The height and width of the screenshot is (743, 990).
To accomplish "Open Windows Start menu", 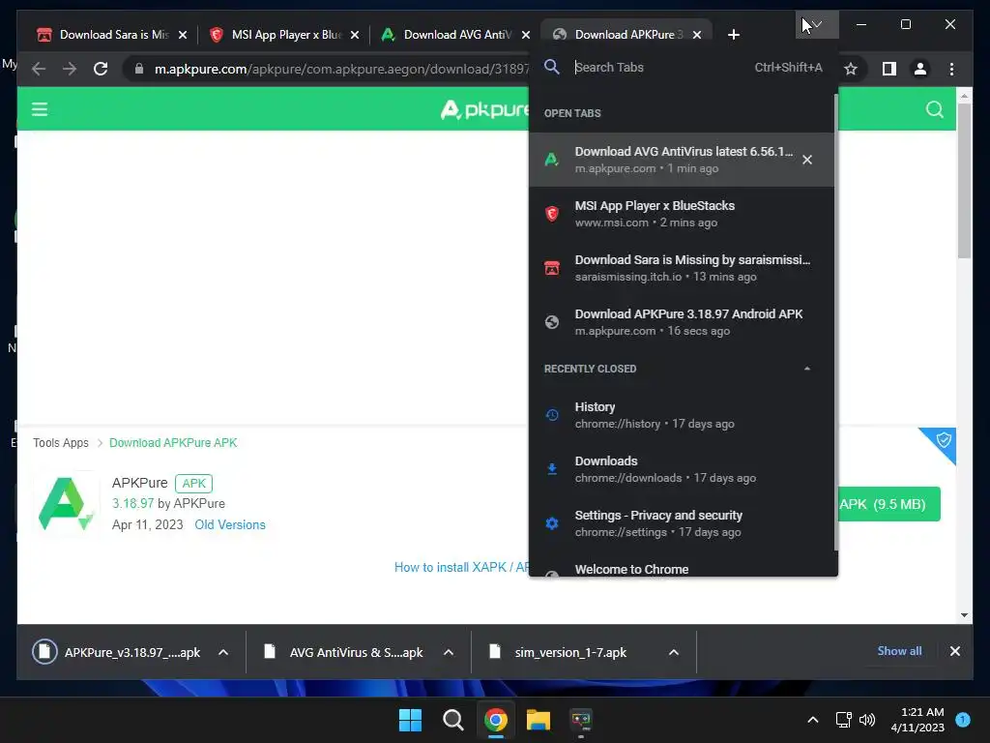I will tap(410, 720).
